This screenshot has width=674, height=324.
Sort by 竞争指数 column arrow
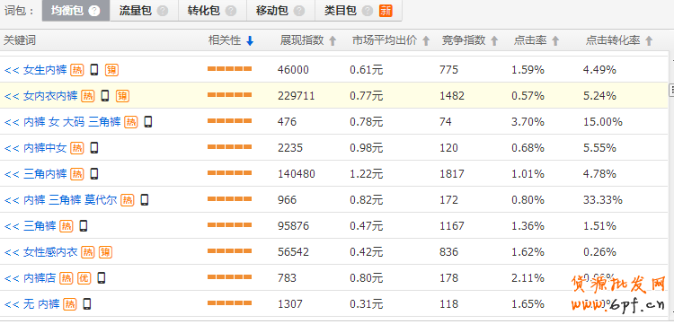494,40
